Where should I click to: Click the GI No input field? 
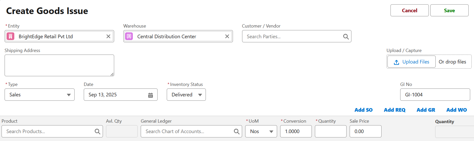click(x=435, y=95)
